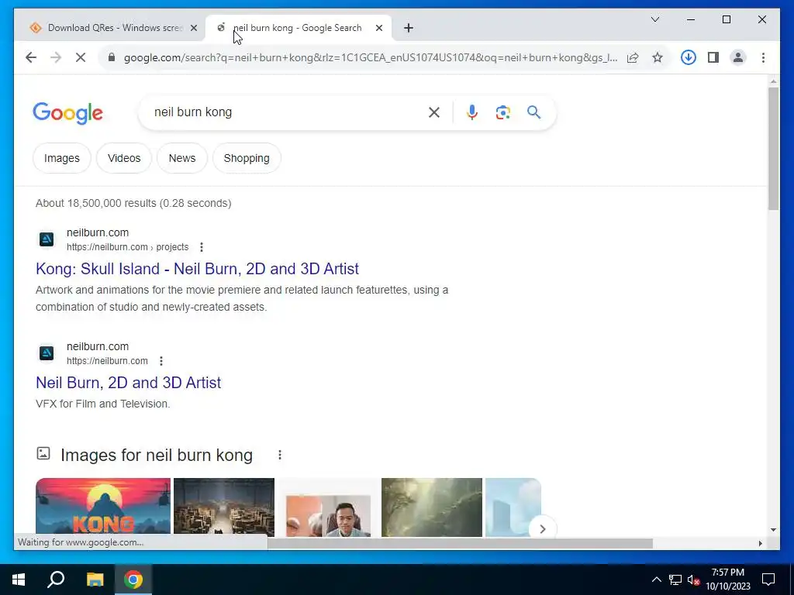794x595 pixels.
Task: Share this page using the share icon
Action: (x=633, y=57)
